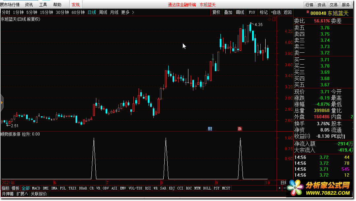356x201 pixels.
Task: Choose the CCI indicator
Action: [180, 188]
